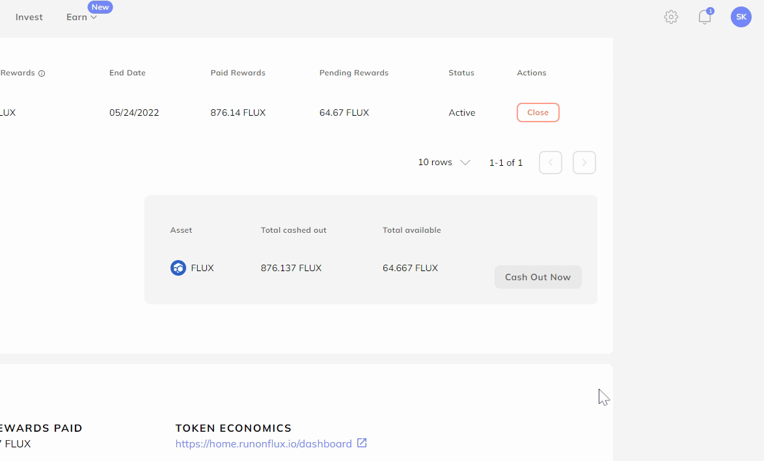Click the Total cashed out label
This screenshot has width=764, height=461.
(x=293, y=230)
